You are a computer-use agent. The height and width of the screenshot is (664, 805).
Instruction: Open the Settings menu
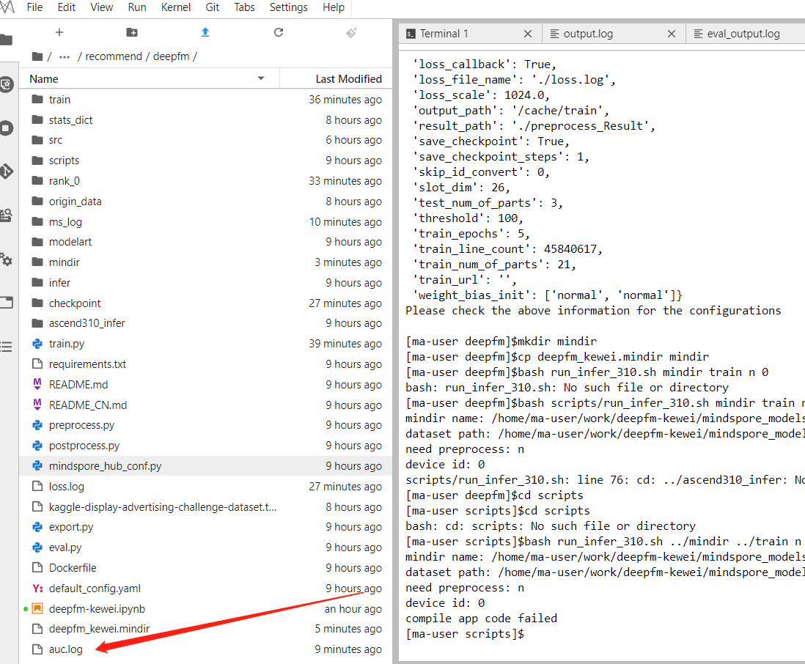289,7
